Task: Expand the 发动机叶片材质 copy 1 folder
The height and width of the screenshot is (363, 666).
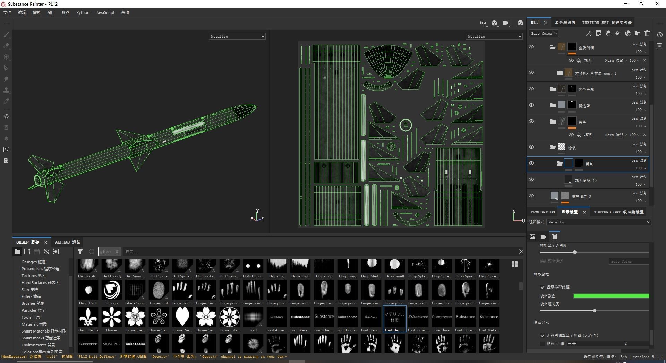Action: (x=560, y=73)
